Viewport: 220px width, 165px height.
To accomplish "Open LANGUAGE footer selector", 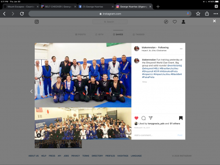I will tap(136, 156).
